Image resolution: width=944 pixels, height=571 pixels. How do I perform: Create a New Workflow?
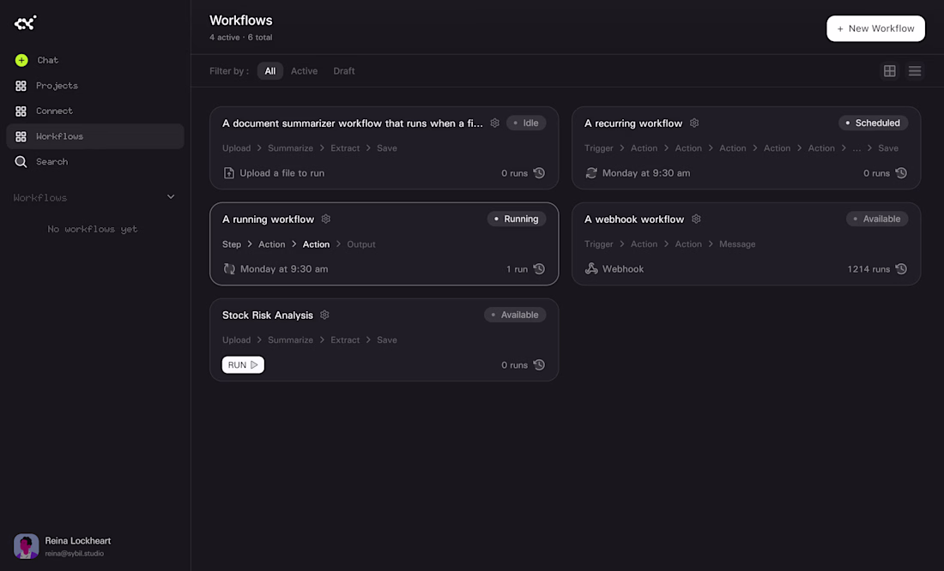pos(875,28)
